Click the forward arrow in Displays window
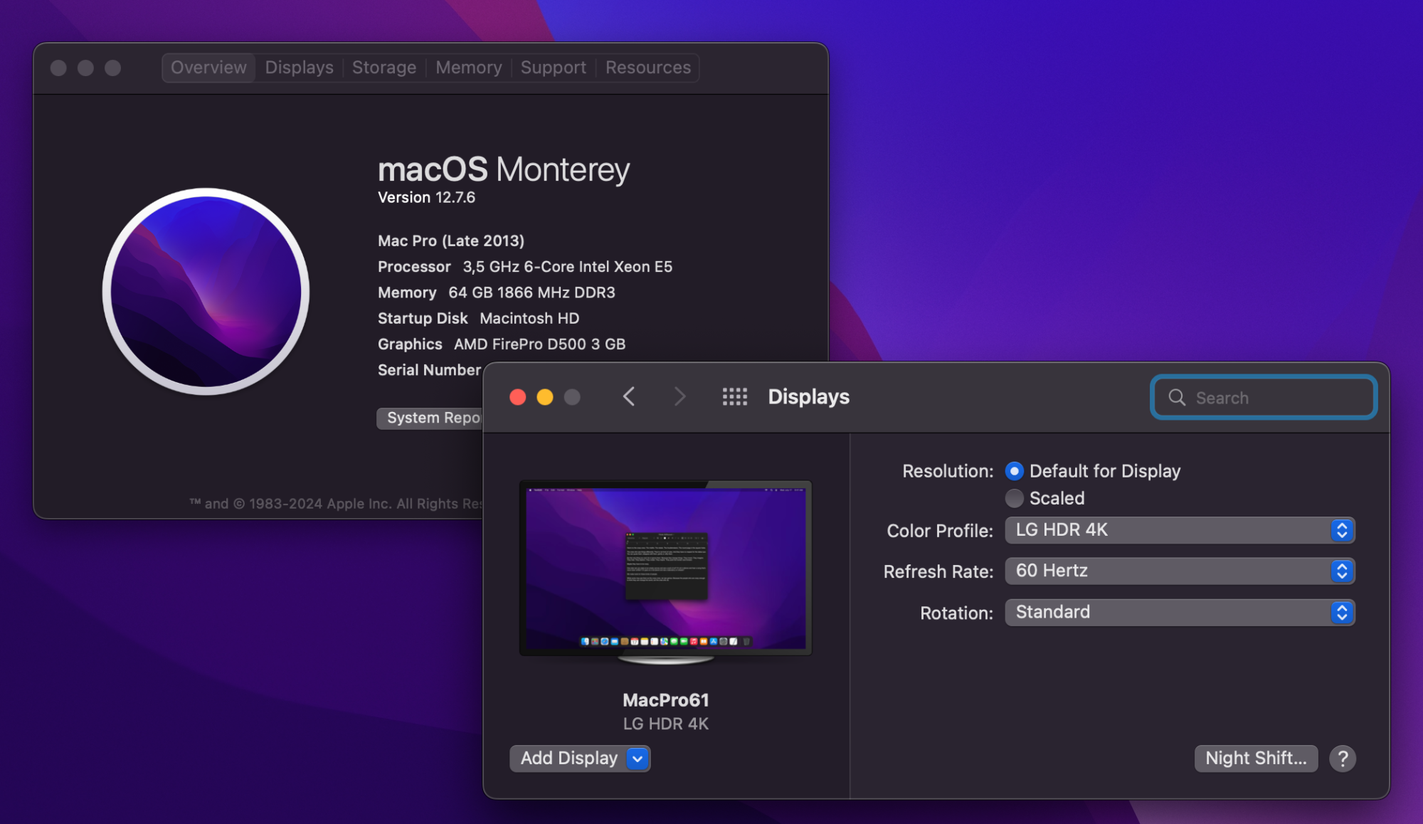The height and width of the screenshot is (824, 1423). click(679, 396)
